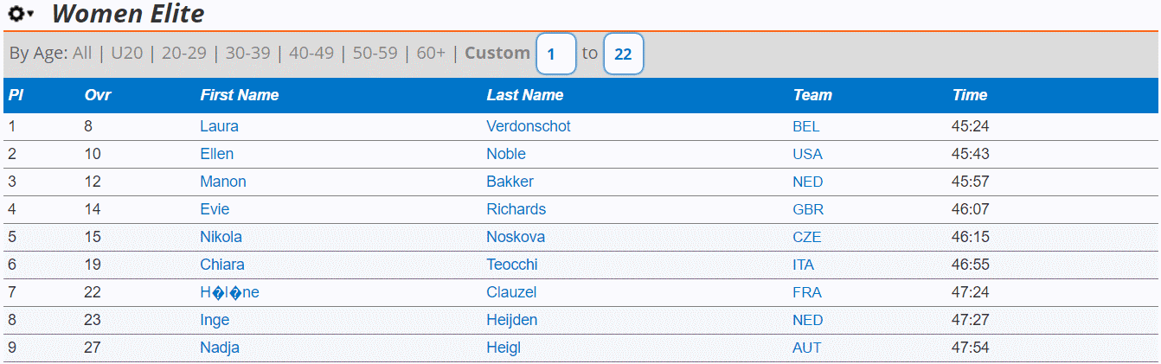Filter results by U20 age group
The image size is (1161, 364).
coord(127,54)
